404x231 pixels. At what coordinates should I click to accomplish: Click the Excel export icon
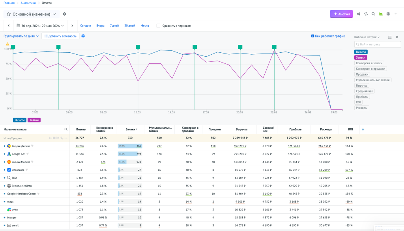pyautogui.click(x=388, y=14)
